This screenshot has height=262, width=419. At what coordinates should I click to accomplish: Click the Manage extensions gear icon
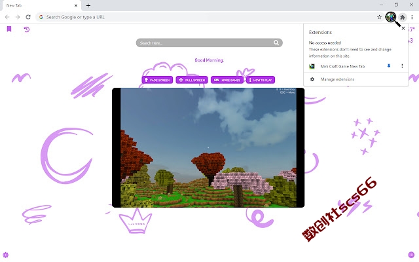pos(312,79)
